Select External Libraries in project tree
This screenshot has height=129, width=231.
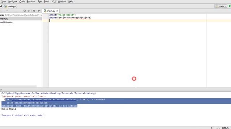click(6, 22)
